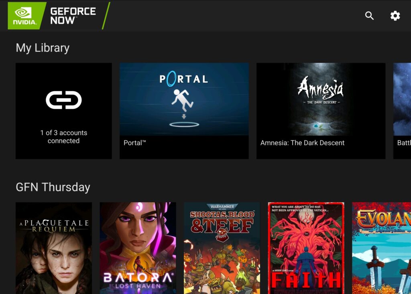Open Warhammer Shootas, Blood & Teef cover
The height and width of the screenshot is (294, 411).
click(x=222, y=248)
